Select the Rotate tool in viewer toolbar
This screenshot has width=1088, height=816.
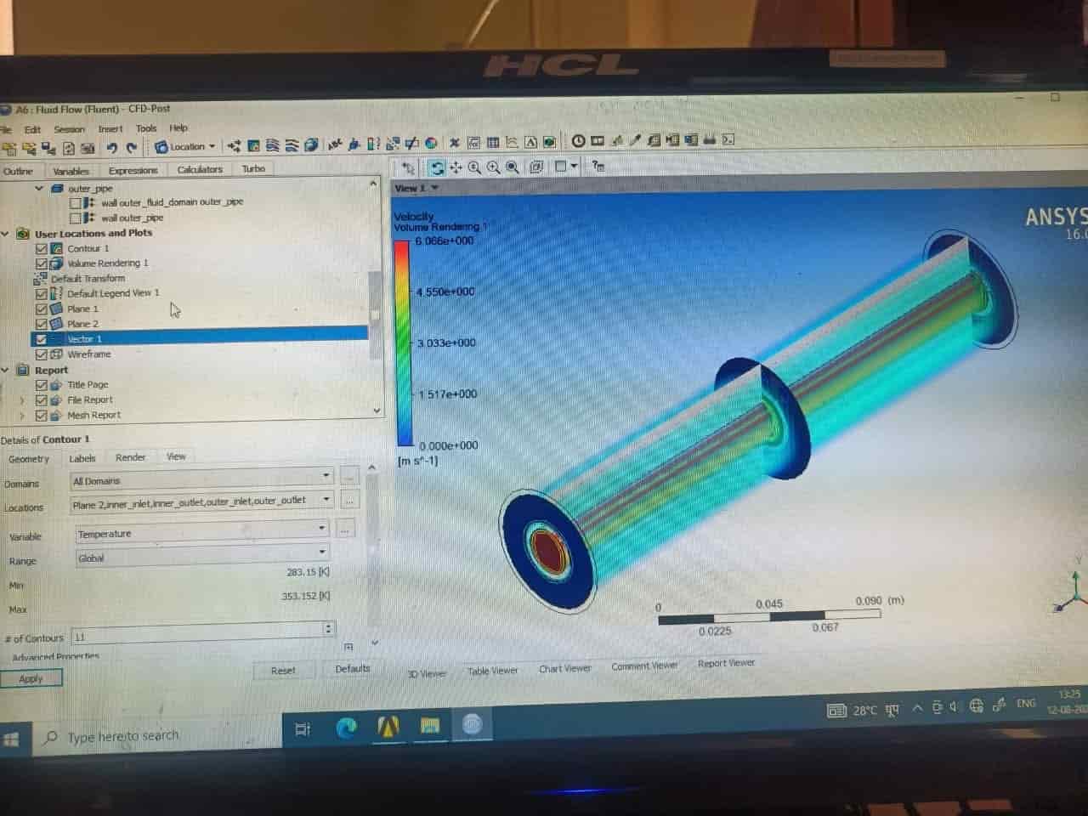[x=436, y=167]
